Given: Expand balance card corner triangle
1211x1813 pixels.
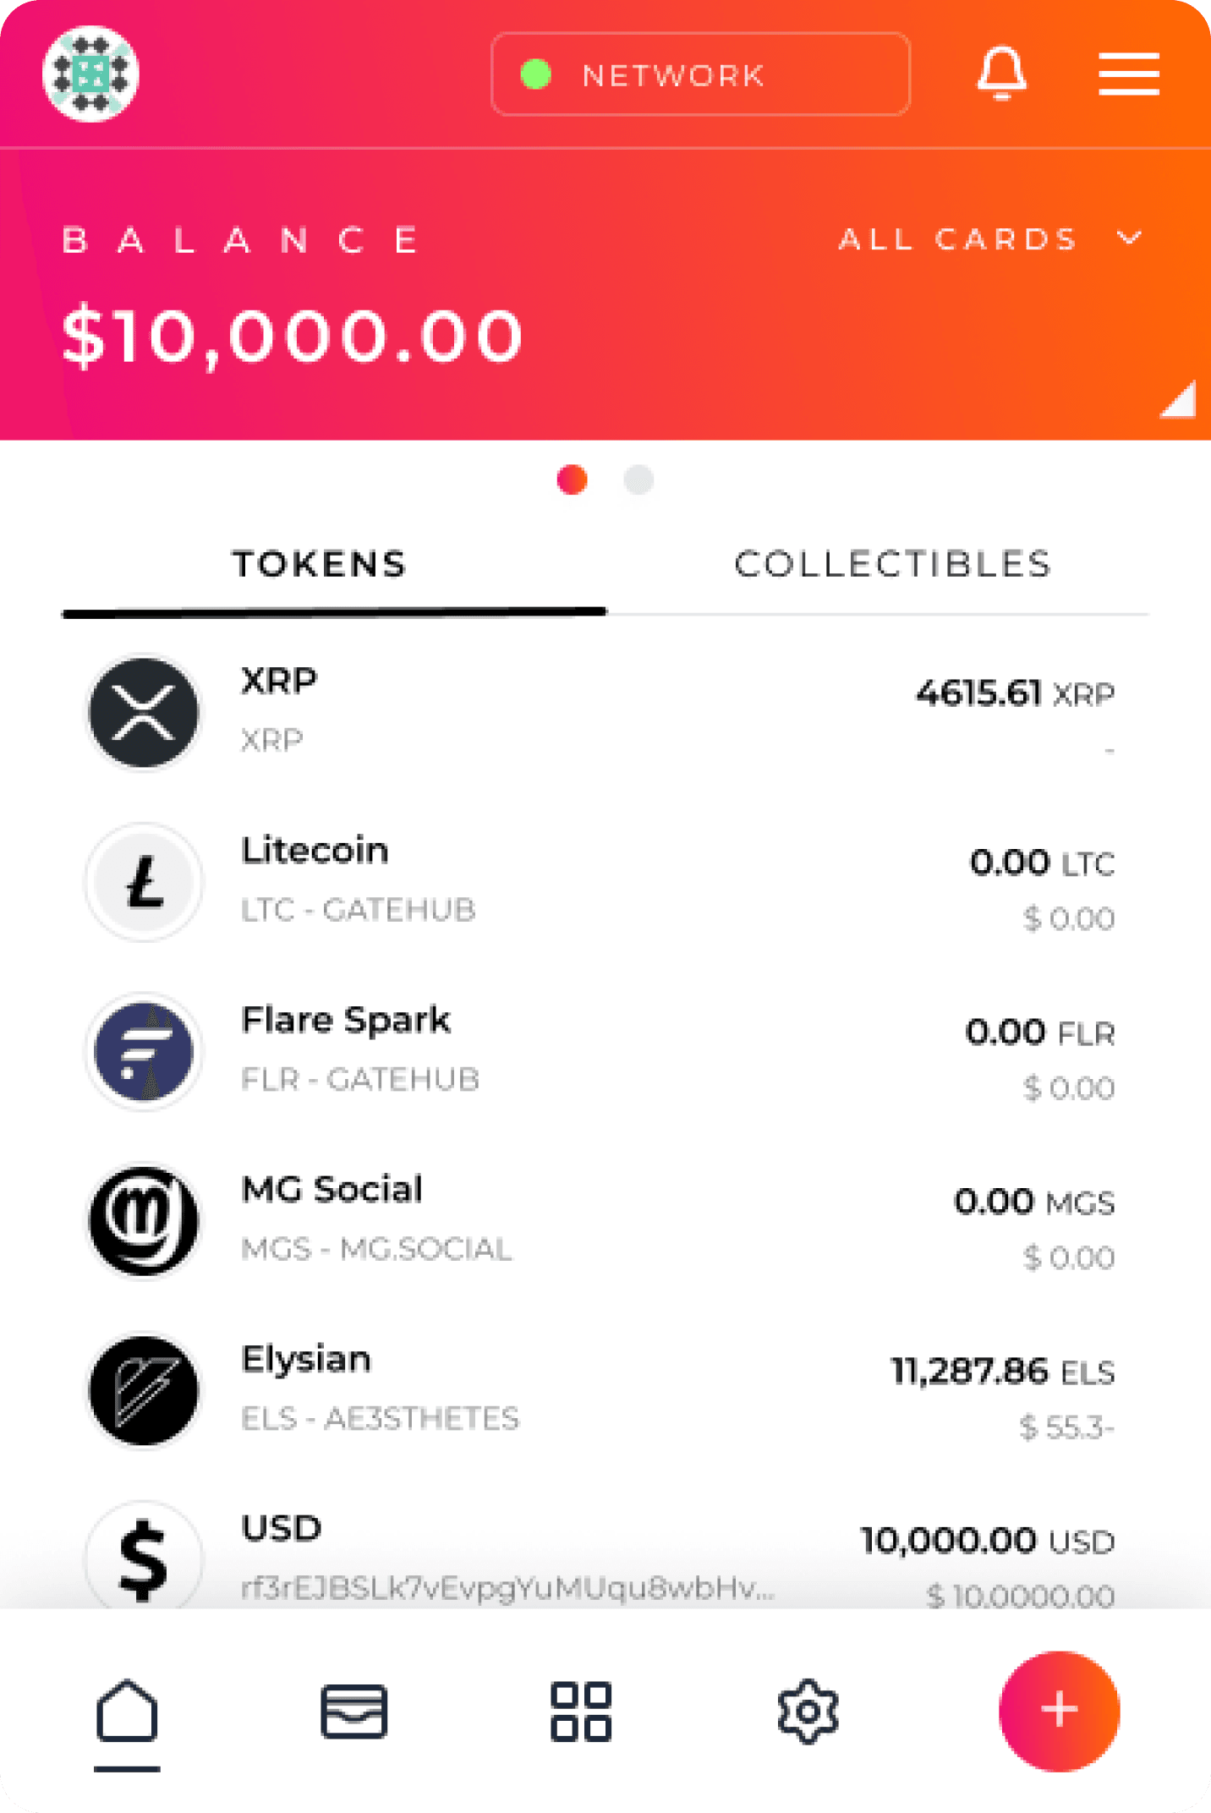Looking at the screenshot, I should point(1179,400).
